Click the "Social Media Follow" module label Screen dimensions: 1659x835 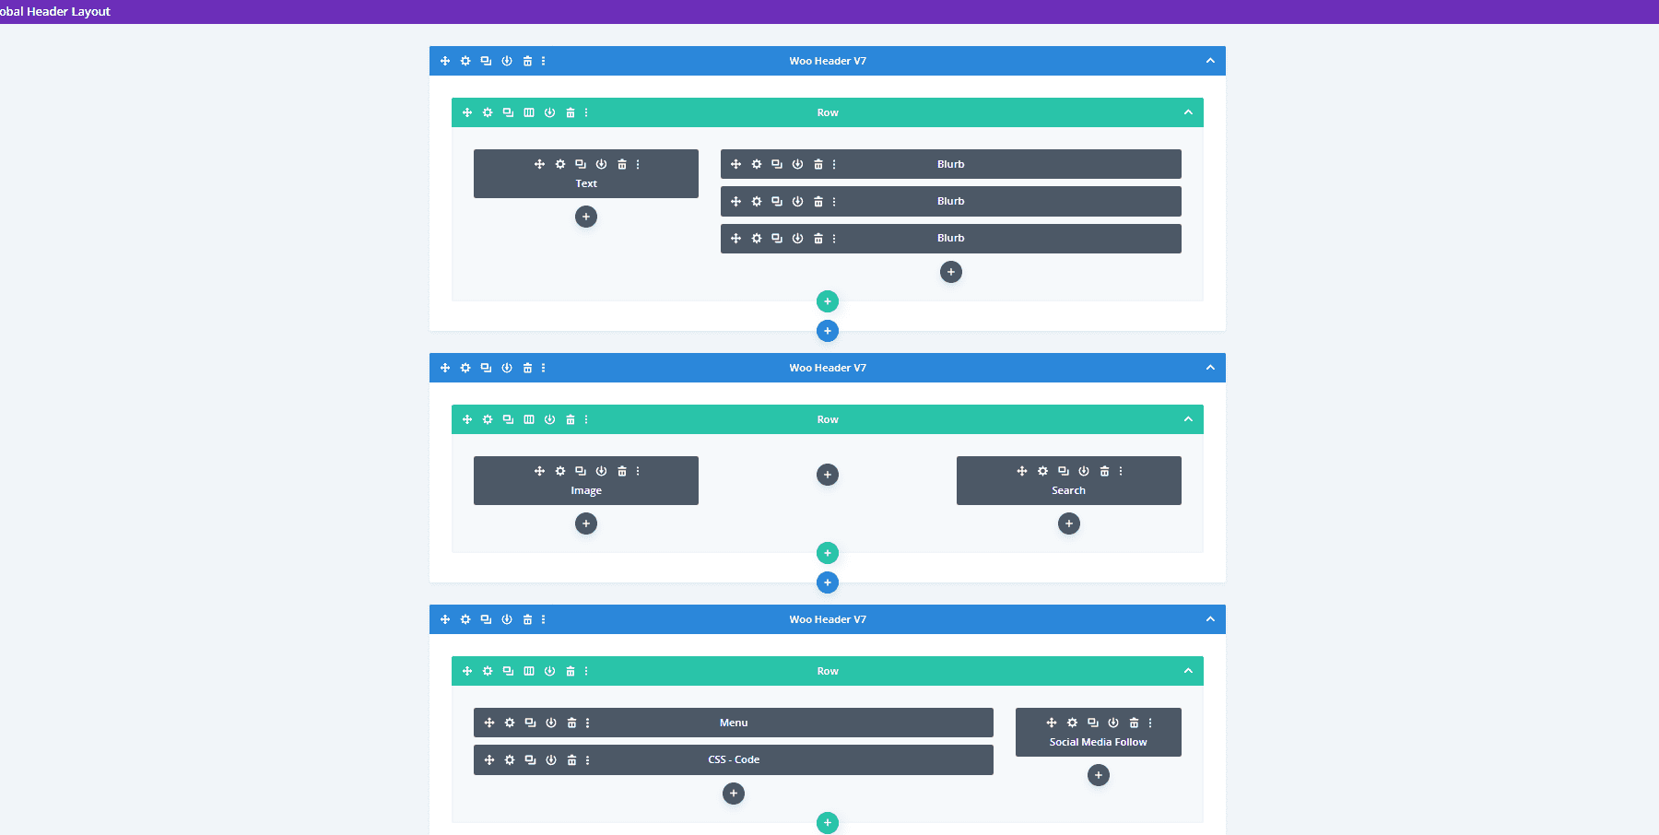click(1099, 742)
